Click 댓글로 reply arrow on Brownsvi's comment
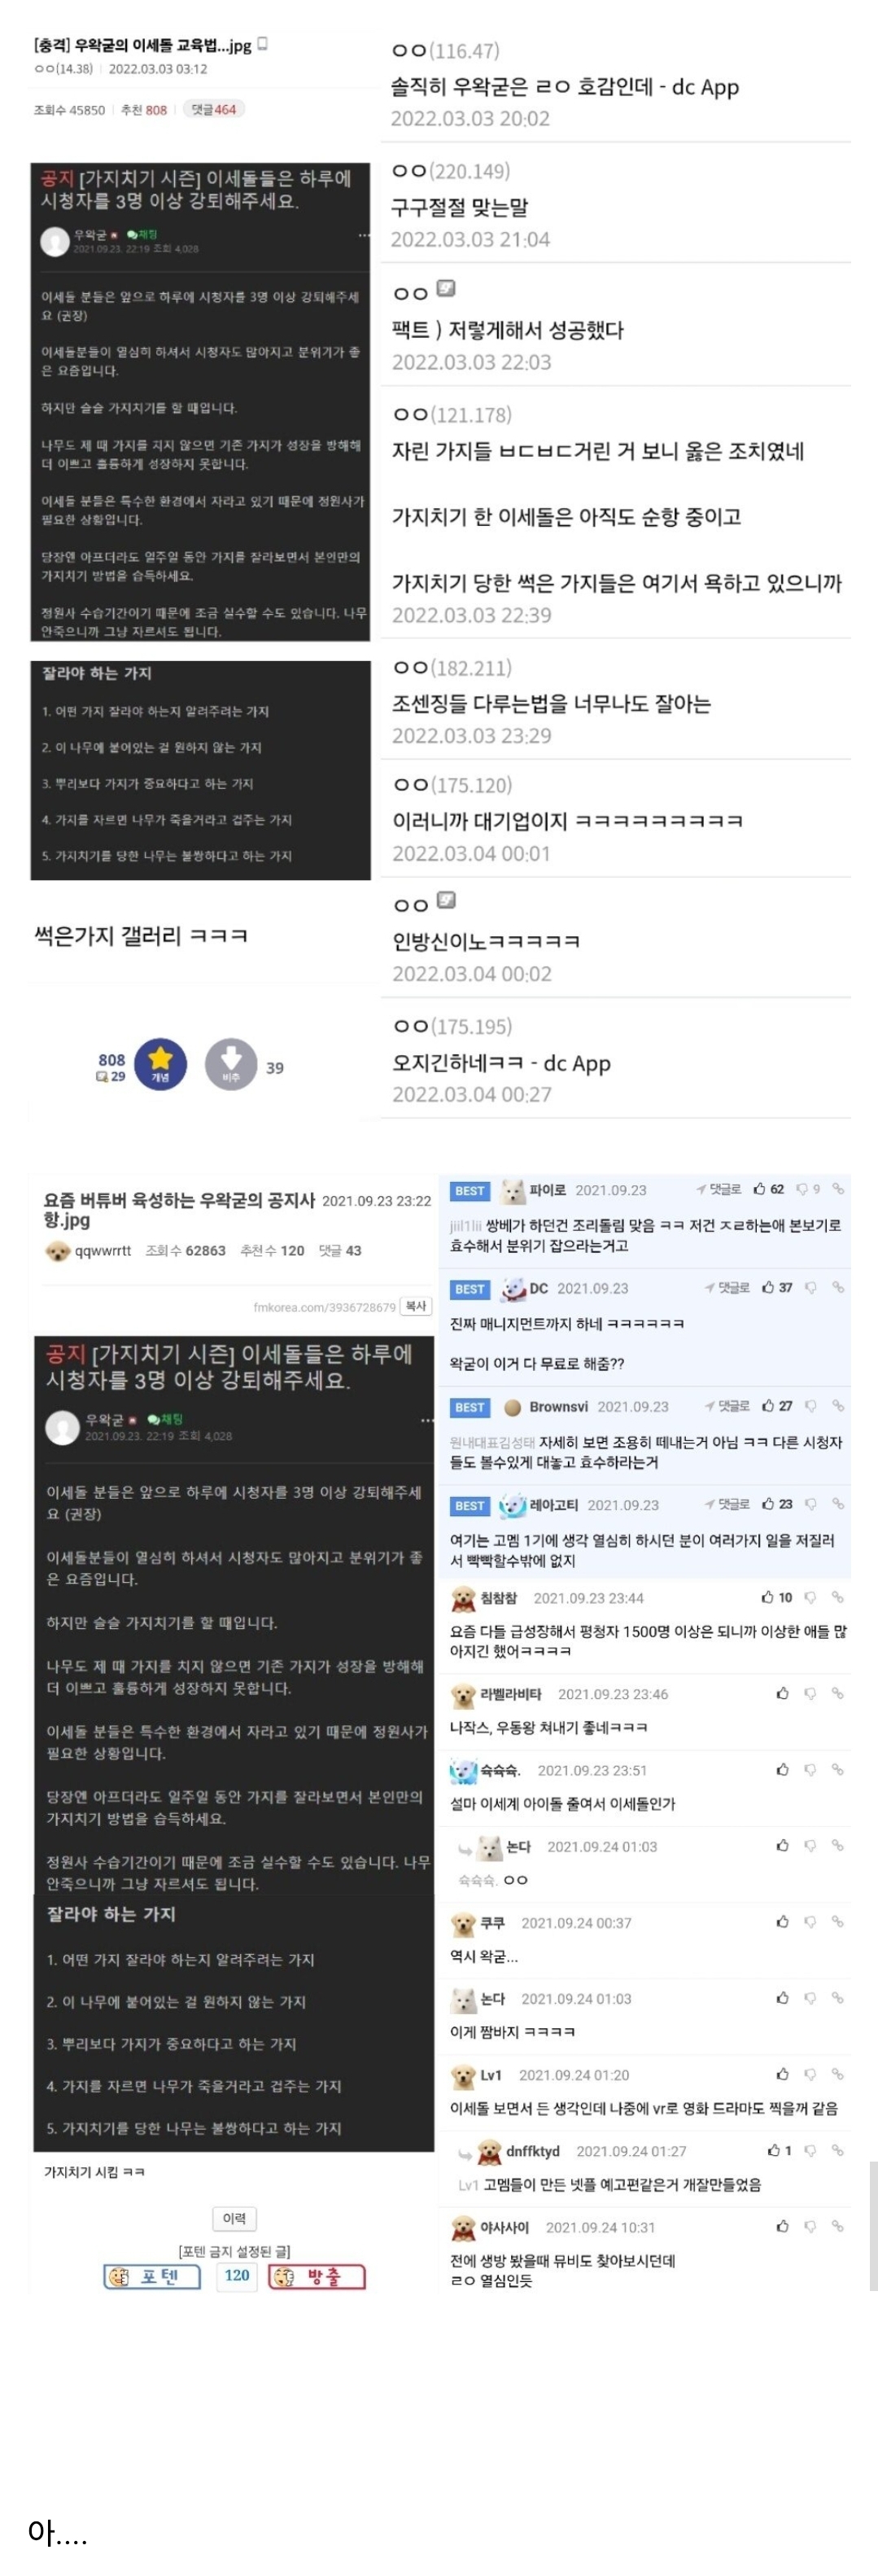Screen dimensions: 878x2576 click(x=727, y=1405)
